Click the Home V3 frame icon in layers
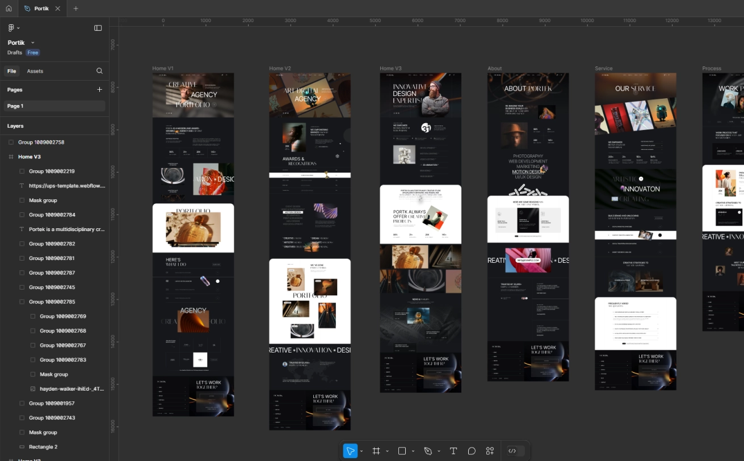744x461 pixels. (x=11, y=157)
